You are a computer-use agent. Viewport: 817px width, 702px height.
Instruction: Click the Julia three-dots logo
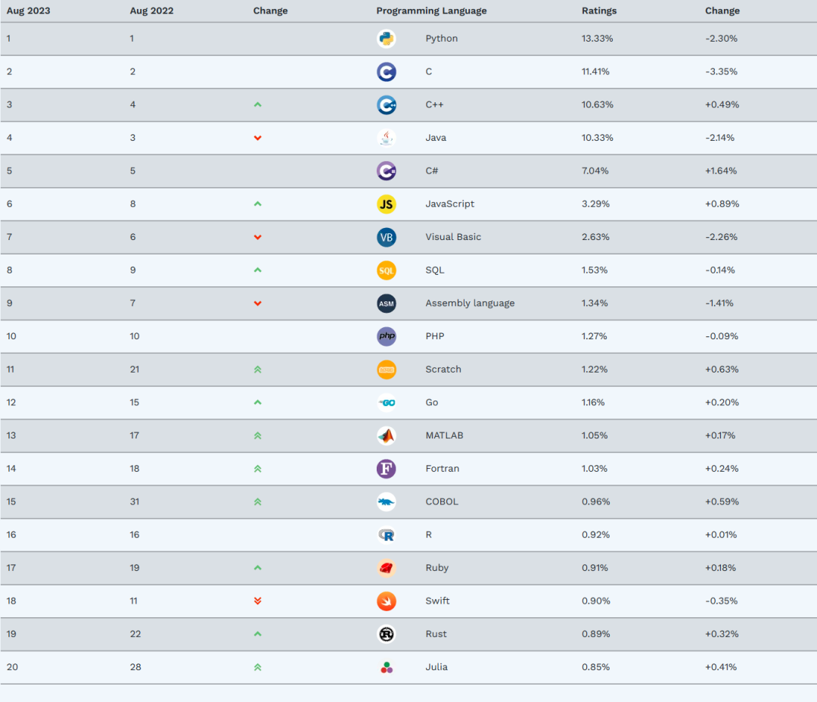pyautogui.click(x=386, y=667)
